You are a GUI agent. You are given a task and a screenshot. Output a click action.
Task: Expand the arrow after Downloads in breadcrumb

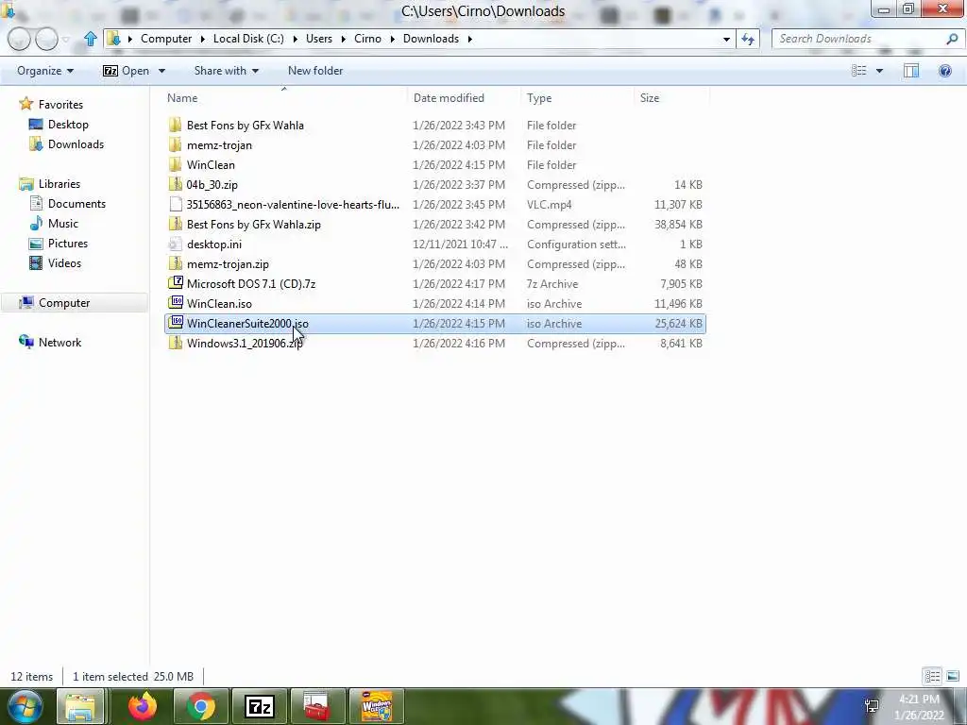[x=470, y=39]
